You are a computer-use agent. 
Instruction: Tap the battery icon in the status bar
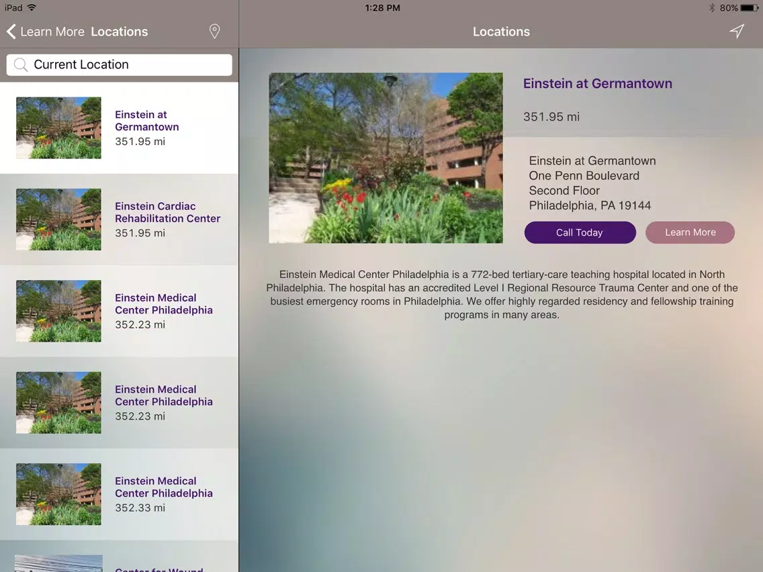(750, 8)
